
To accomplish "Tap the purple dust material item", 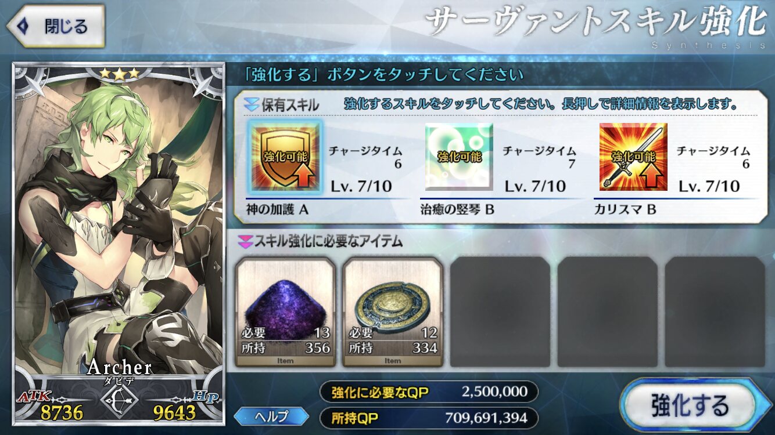I will pos(285,312).
